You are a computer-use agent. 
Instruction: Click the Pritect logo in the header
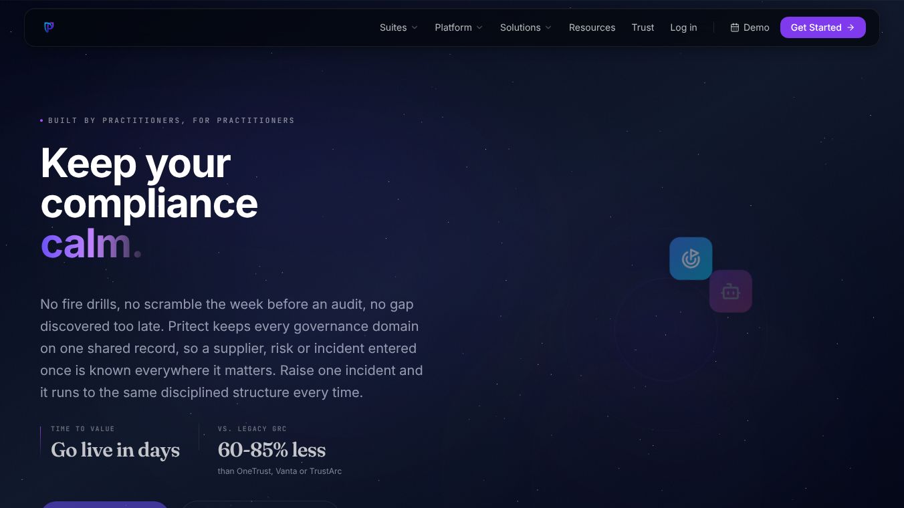pyautogui.click(x=49, y=27)
